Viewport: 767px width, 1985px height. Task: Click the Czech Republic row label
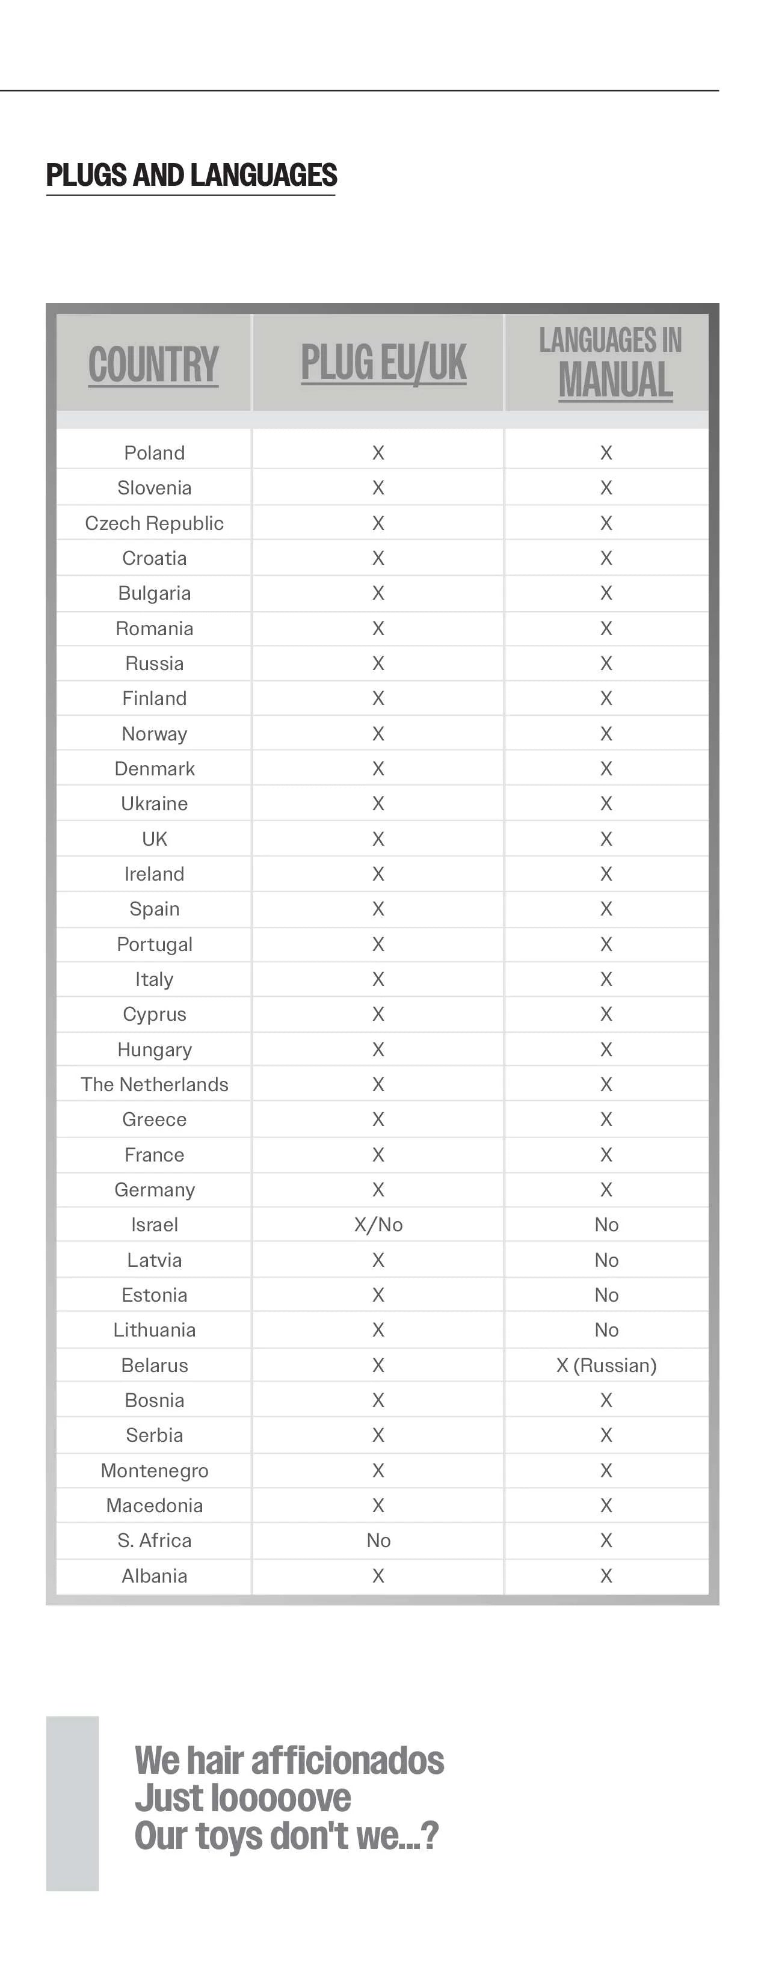pos(154,523)
